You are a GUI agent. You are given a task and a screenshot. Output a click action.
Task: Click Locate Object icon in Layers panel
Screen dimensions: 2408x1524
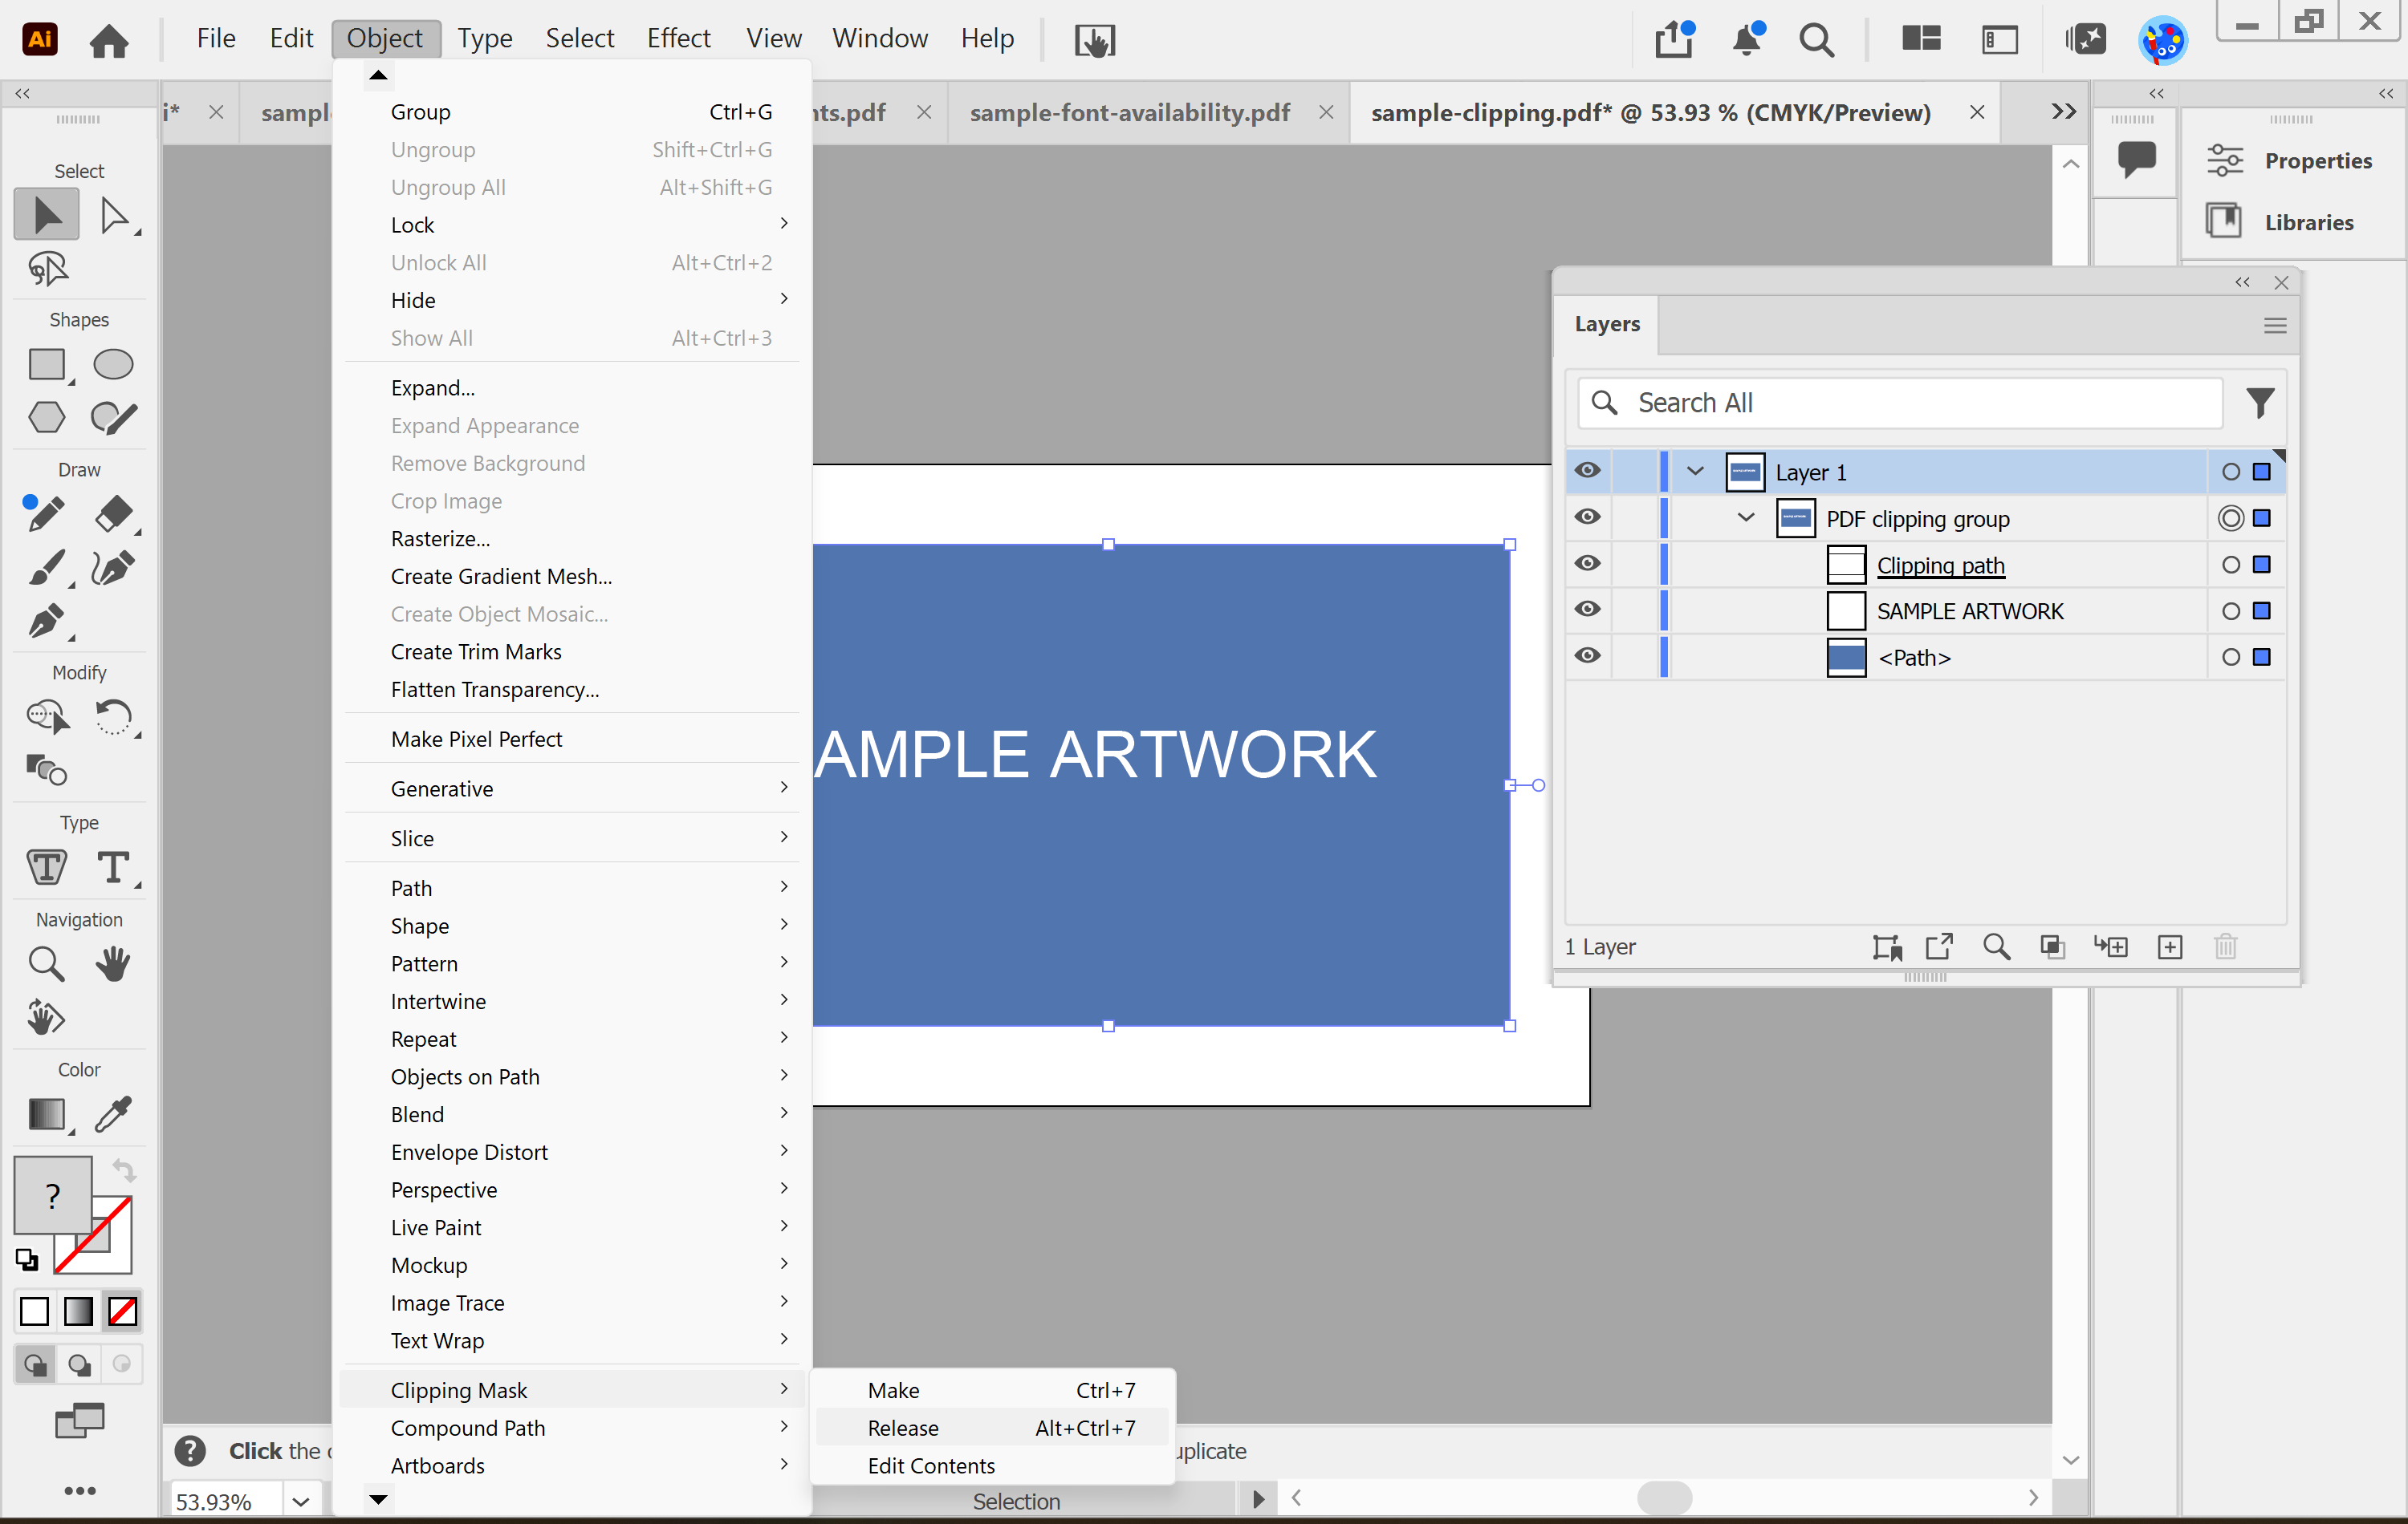(1996, 946)
